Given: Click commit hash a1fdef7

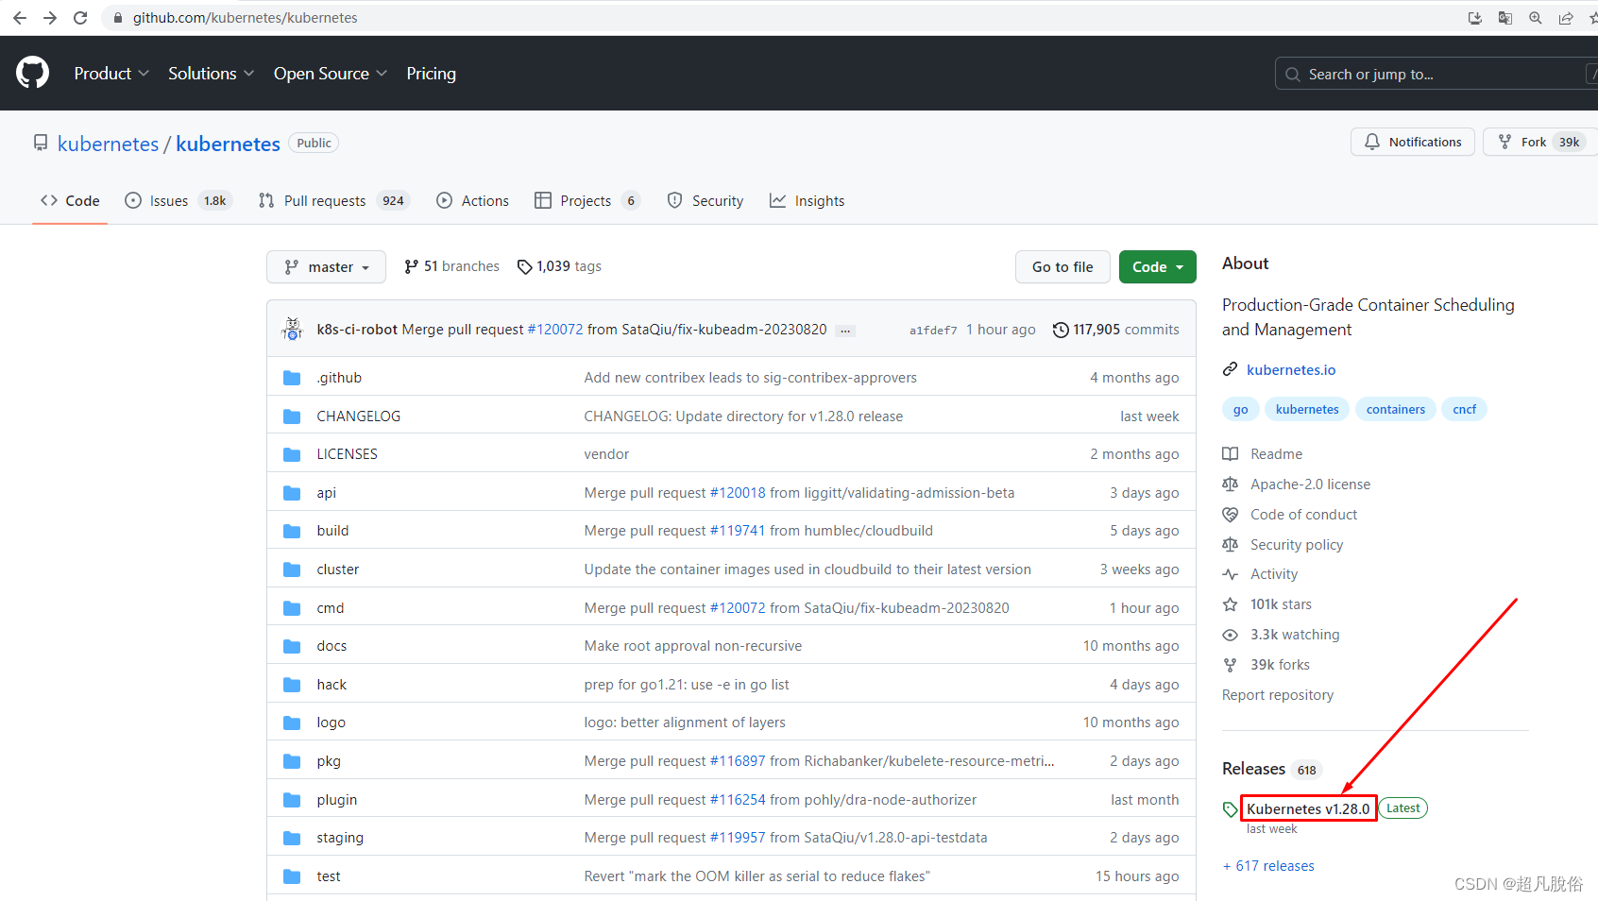Looking at the screenshot, I should [933, 331].
